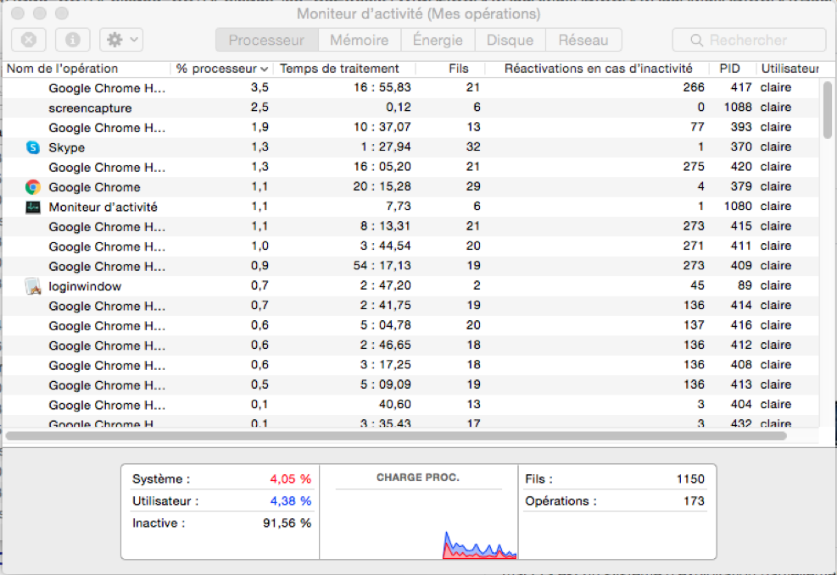This screenshot has width=837, height=575.
Task: Sort by the Nom de l'opération column
Action: click(x=86, y=69)
